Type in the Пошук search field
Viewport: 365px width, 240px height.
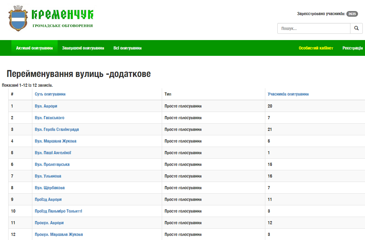(x=313, y=28)
